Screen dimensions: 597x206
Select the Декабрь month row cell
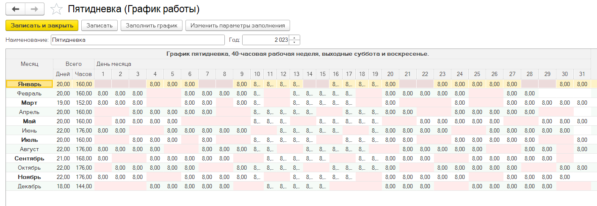click(30, 186)
